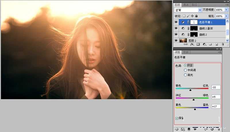Select the 中间调 tone radio button
Image resolution: width=230 pixels, height=132 pixels.
click(185, 70)
